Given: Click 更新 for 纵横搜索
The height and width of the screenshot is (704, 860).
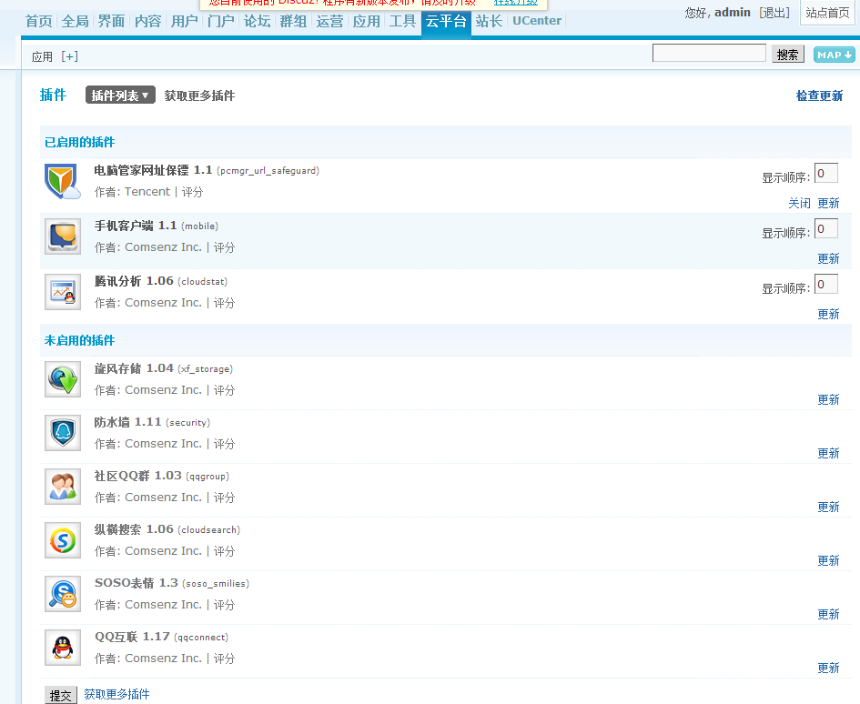Looking at the screenshot, I should coord(828,560).
